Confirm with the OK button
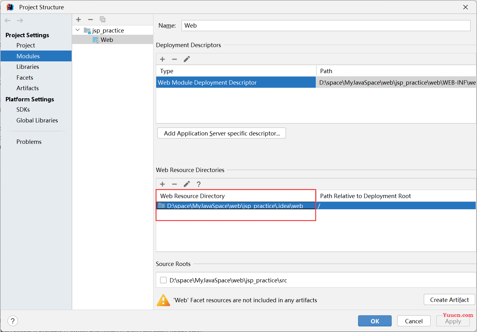The image size is (477, 332). [x=375, y=321]
